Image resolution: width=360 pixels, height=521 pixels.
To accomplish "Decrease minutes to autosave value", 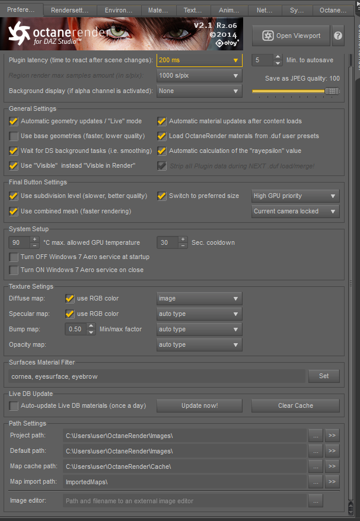I will coord(278,63).
